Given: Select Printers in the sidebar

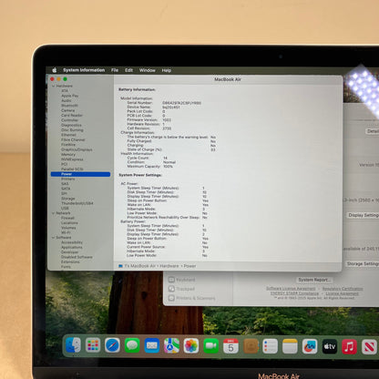Looking at the screenshot, I should [68, 179].
